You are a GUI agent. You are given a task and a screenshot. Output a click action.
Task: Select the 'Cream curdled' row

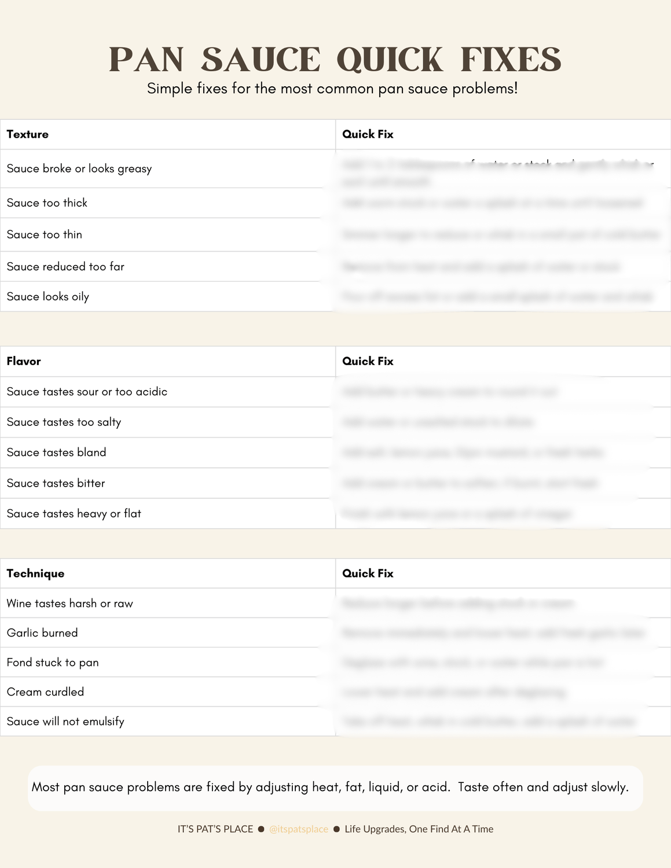(x=45, y=692)
